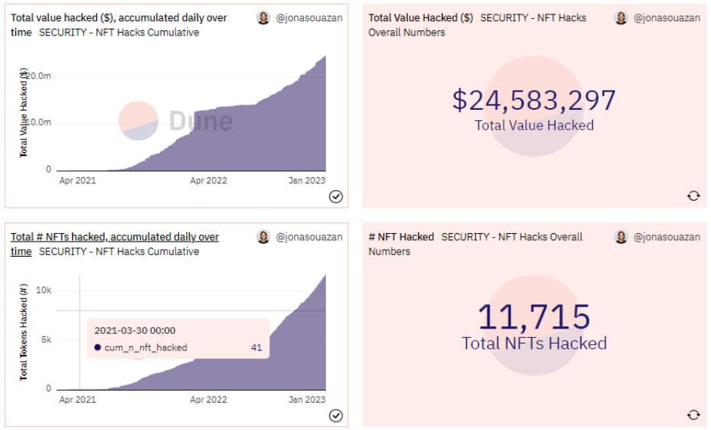Refresh the Total NFTs Hacked counter
Image resolution: width=711 pixels, height=430 pixels.
pos(694,415)
